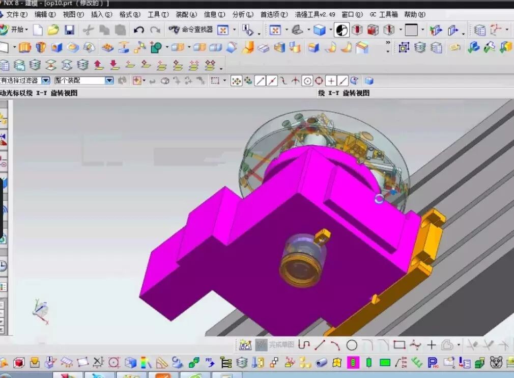Image resolution: width=514 pixels, height=378 pixels.
Task: Toggle the midpoint snap option
Action: pos(272,81)
